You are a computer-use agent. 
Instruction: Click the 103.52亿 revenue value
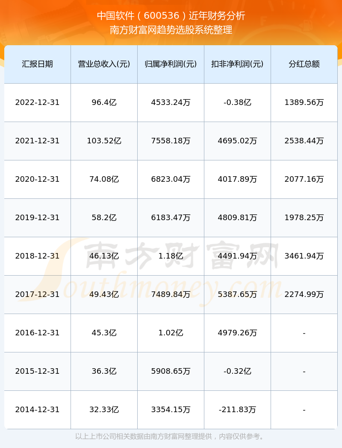(104, 141)
